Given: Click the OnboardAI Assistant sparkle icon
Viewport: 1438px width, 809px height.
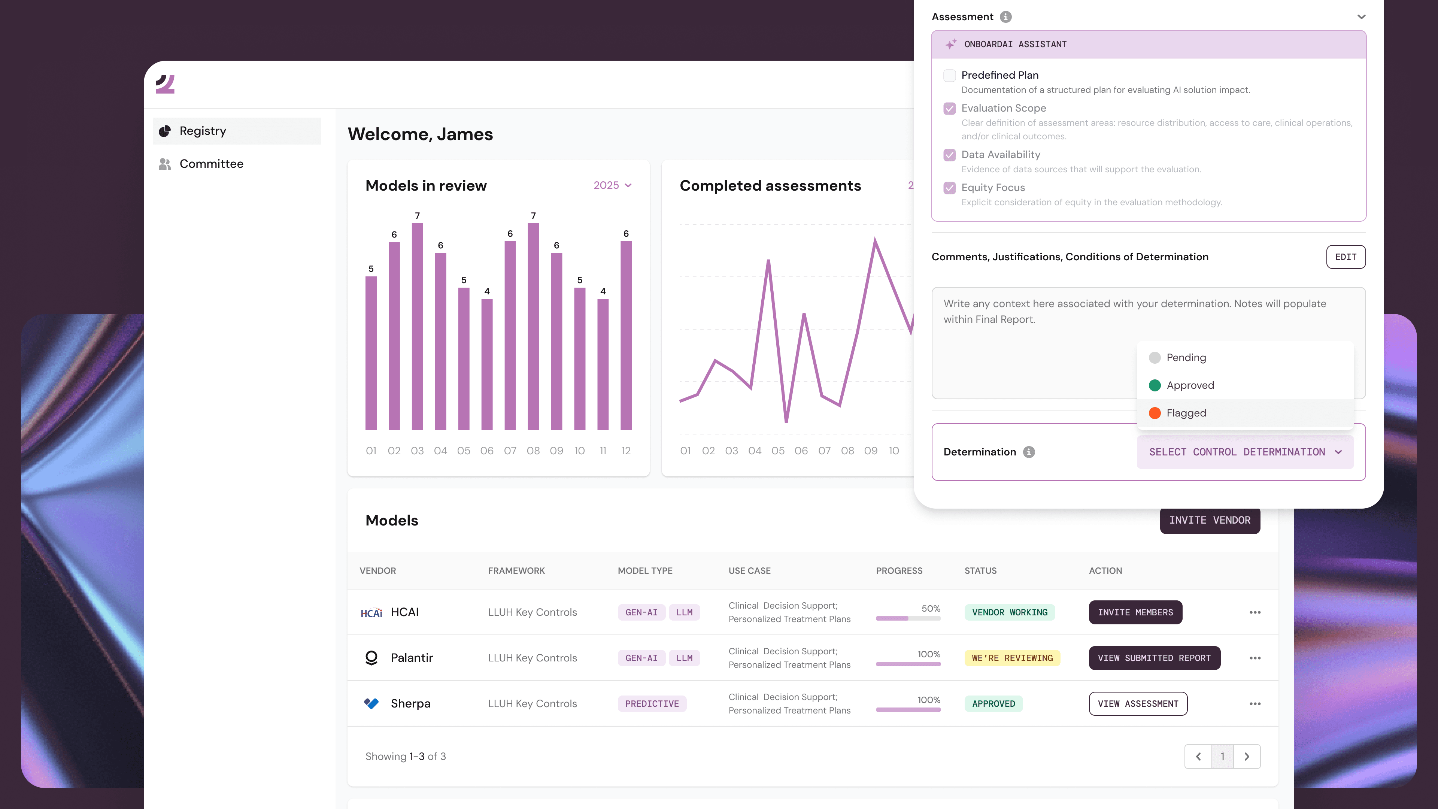Looking at the screenshot, I should tap(951, 44).
